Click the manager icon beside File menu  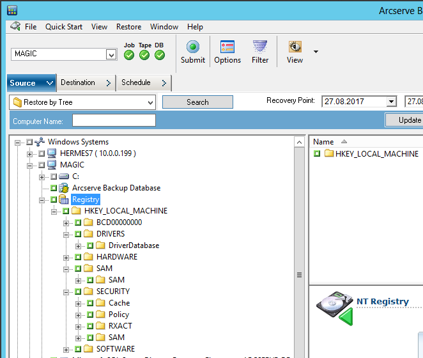(x=15, y=26)
